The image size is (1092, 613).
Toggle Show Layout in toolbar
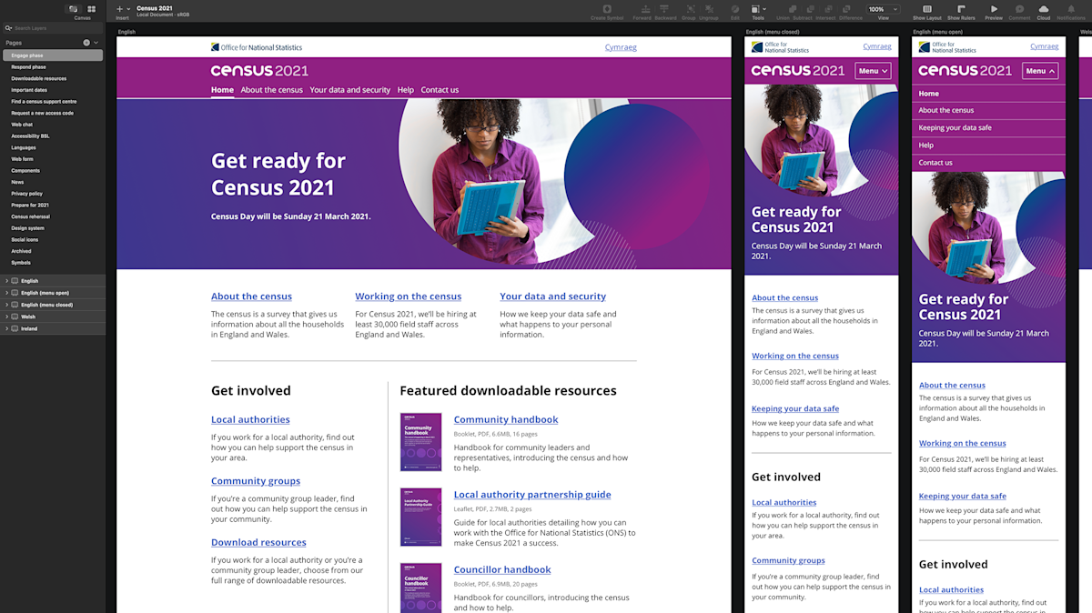click(x=927, y=11)
